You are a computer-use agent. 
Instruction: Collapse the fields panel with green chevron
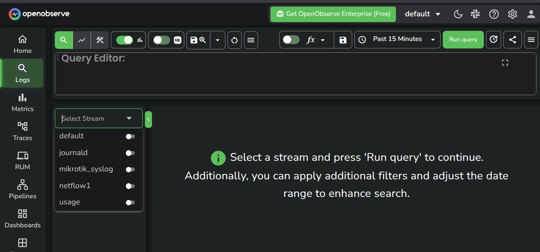click(x=148, y=119)
